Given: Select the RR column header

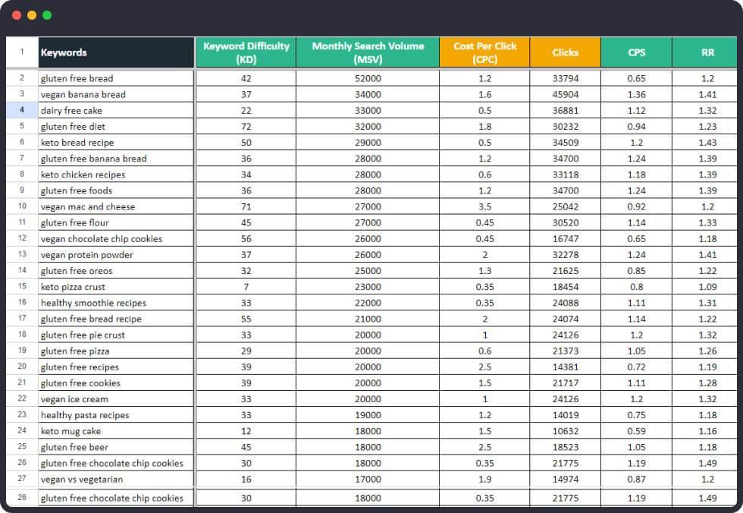Looking at the screenshot, I should coord(707,52).
